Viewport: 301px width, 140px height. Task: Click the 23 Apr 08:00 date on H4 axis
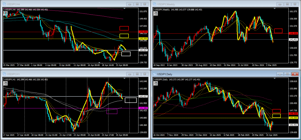tap(122, 65)
